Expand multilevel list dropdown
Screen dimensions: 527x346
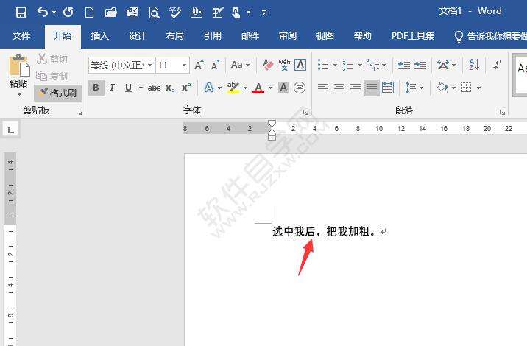384,65
